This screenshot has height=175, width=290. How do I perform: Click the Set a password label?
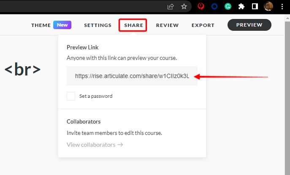click(96, 96)
